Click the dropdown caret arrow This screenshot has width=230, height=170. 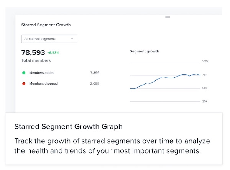[72, 39]
